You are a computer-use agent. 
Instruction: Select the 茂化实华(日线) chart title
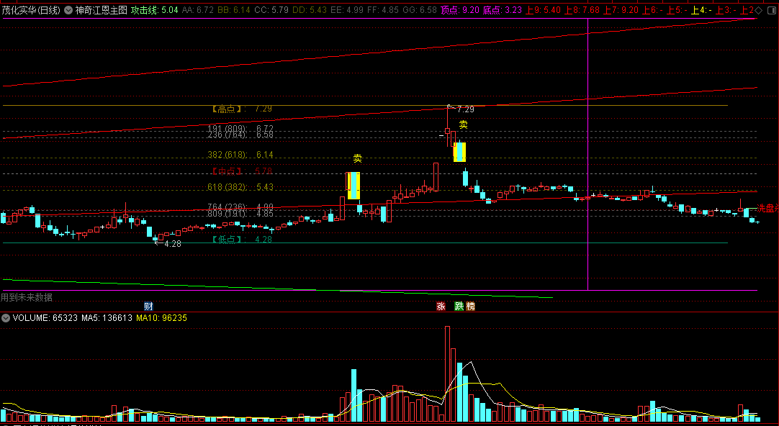point(31,10)
